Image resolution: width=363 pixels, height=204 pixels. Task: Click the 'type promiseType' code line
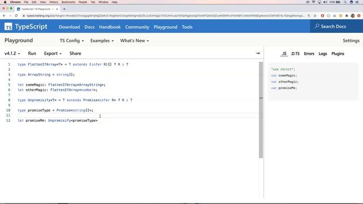coord(56,110)
